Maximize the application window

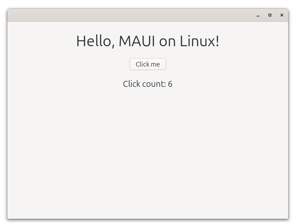click(x=270, y=15)
